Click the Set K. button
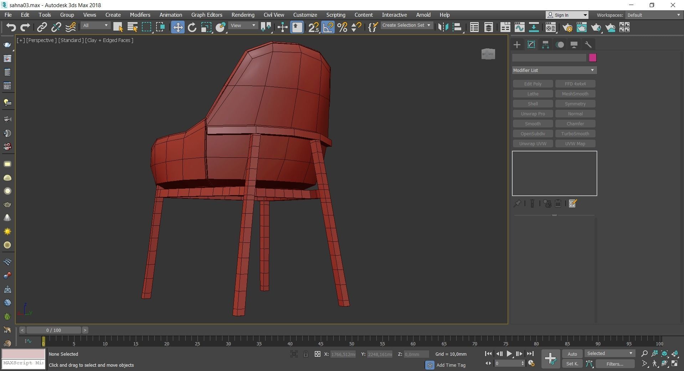Image resolution: width=684 pixels, height=371 pixels. click(x=572, y=364)
